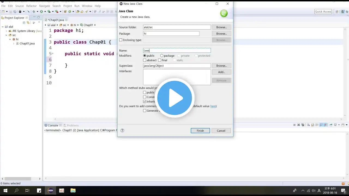The width and height of the screenshot is (349, 196).
Task: Click the New file toolbar icon
Action: 3,12
